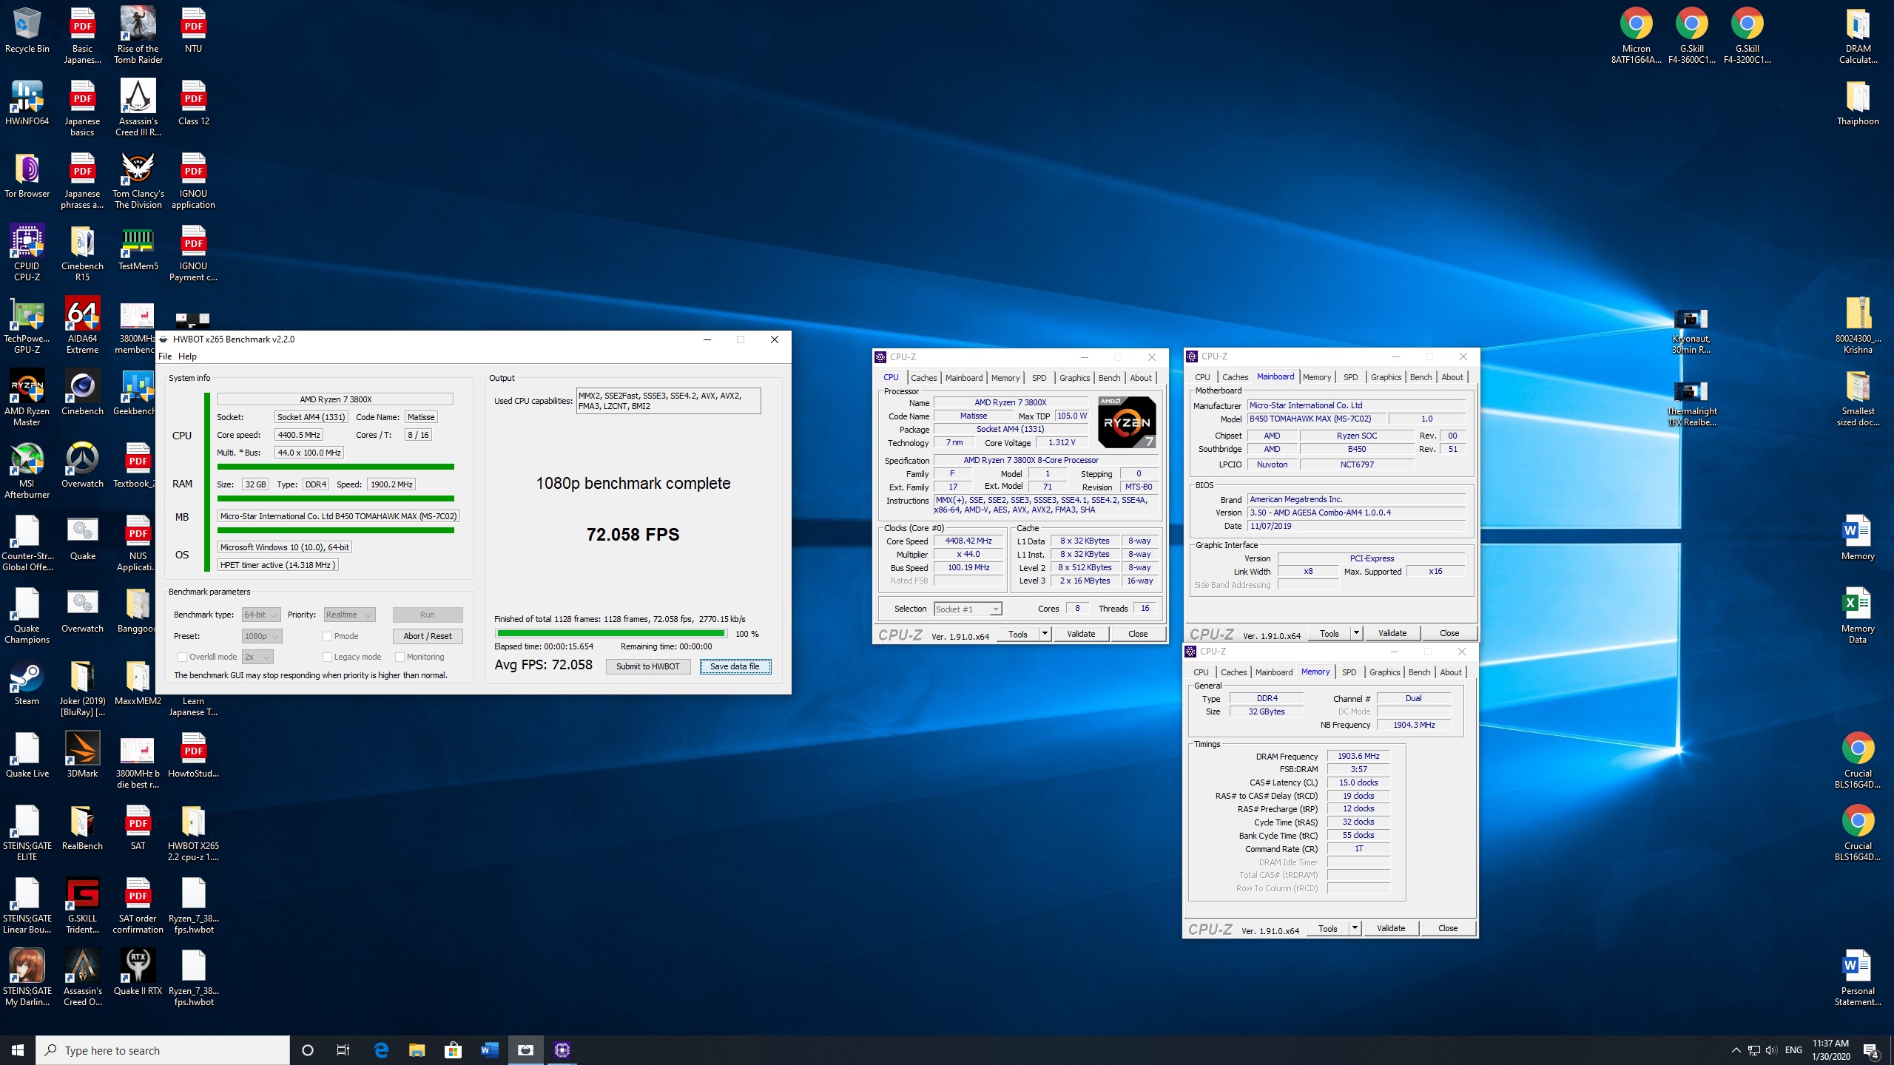The width and height of the screenshot is (1894, 1065).
Task: Open Rise of the Tomb Raider shortcut
Action: point(138,35)
